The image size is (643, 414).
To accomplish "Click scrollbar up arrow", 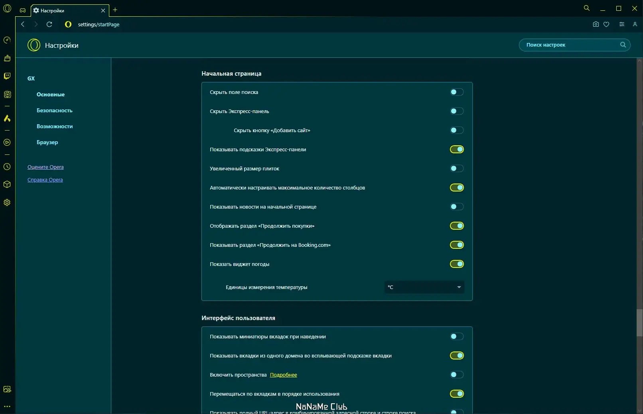I will click(639, 61).
